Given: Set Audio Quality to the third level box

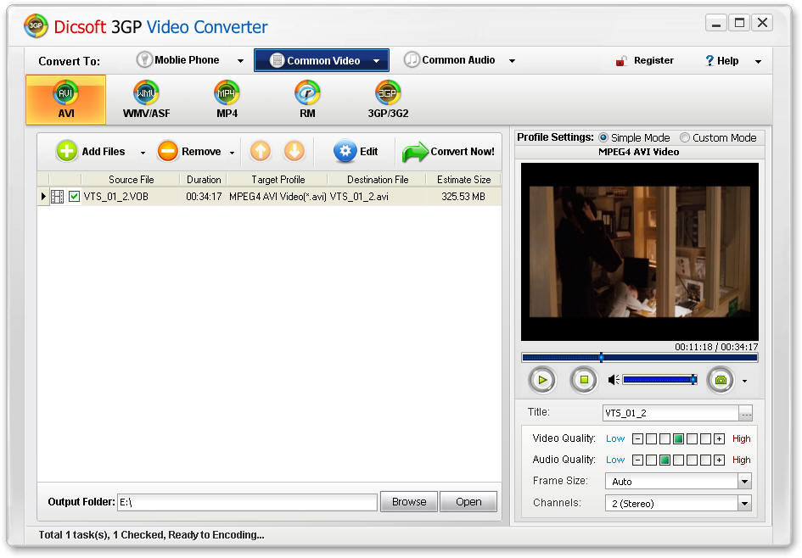Looking at the screenshot, I should tap(678, 460).
